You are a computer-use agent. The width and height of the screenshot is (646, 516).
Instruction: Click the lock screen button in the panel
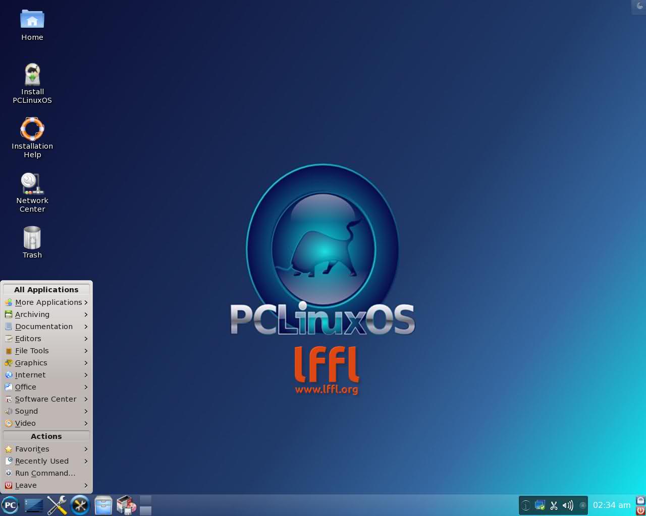point(640,500)
